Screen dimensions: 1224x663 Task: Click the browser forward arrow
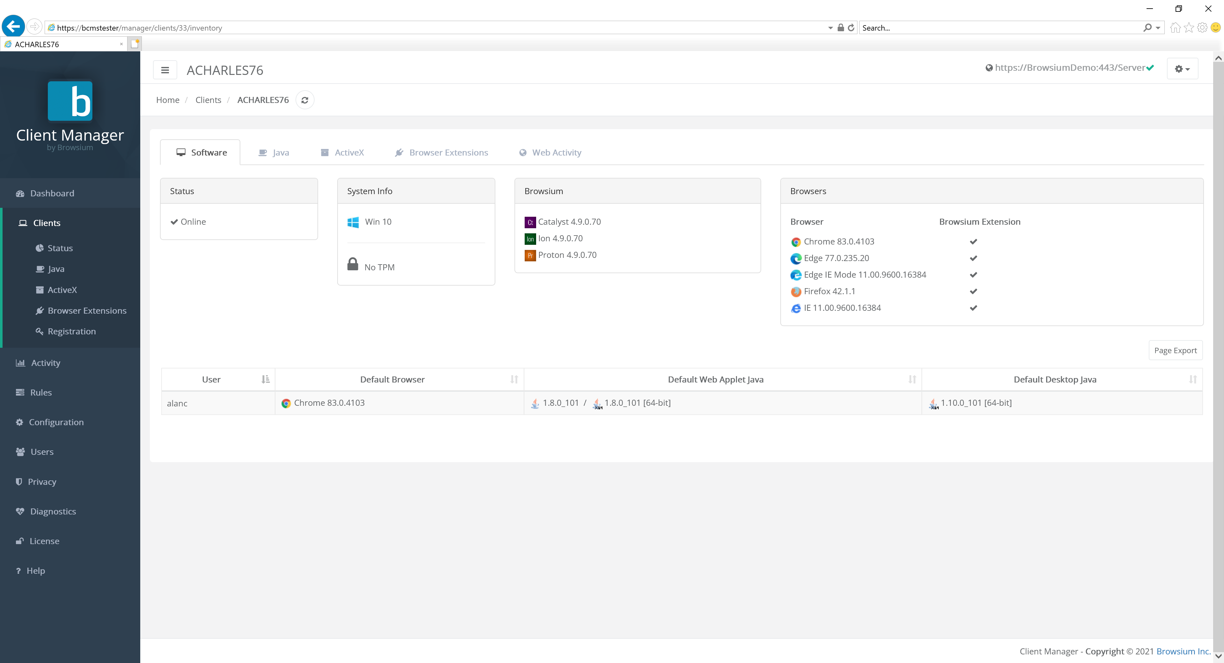tap(34, 26)
